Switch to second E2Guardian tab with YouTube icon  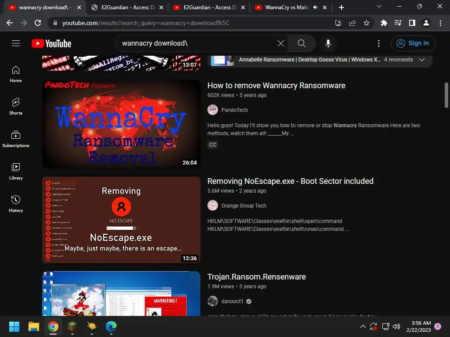[209, 7]
